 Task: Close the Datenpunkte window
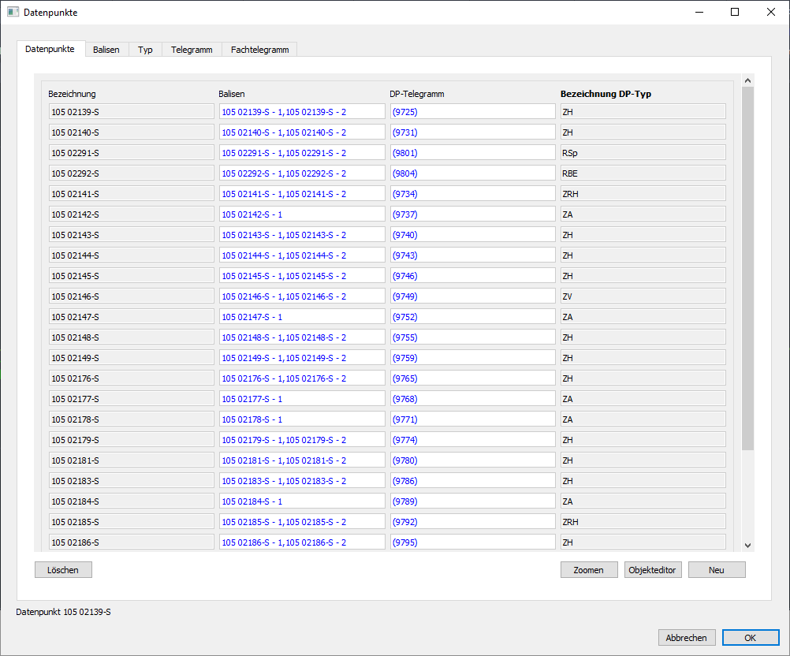click(x=771, y=12)
